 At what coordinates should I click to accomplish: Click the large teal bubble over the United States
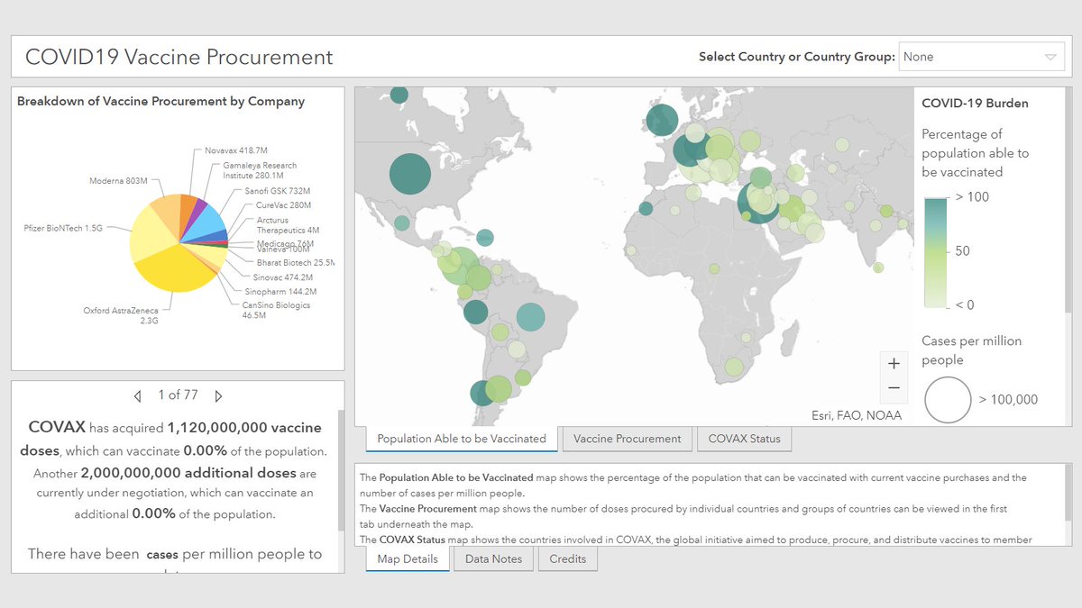point(409,174)
